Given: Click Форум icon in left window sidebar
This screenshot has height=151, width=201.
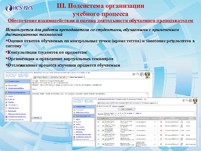Looking at the screenshot, I should [x=6, y=96].
